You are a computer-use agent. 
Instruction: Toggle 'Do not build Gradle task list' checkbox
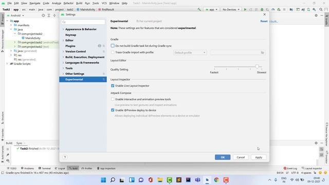click(x=113, y=46)
